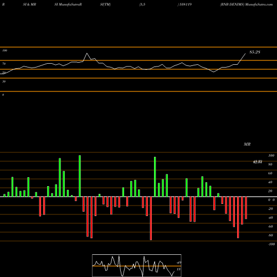The width and height of the screenshot is (277, 277).
Task: Click the "SI MunafaSutraR" header text
Action: (x=68, y=4)
